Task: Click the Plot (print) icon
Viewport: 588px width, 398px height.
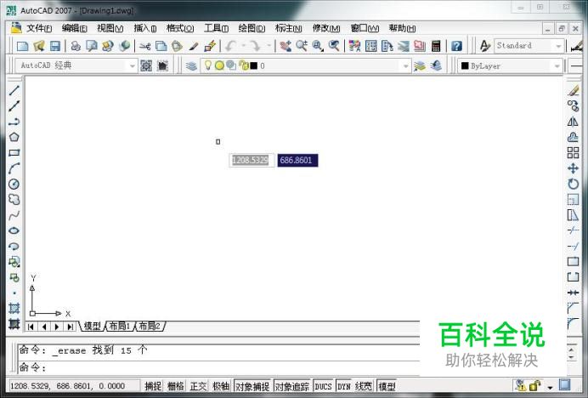Action: tap(76, 46)
